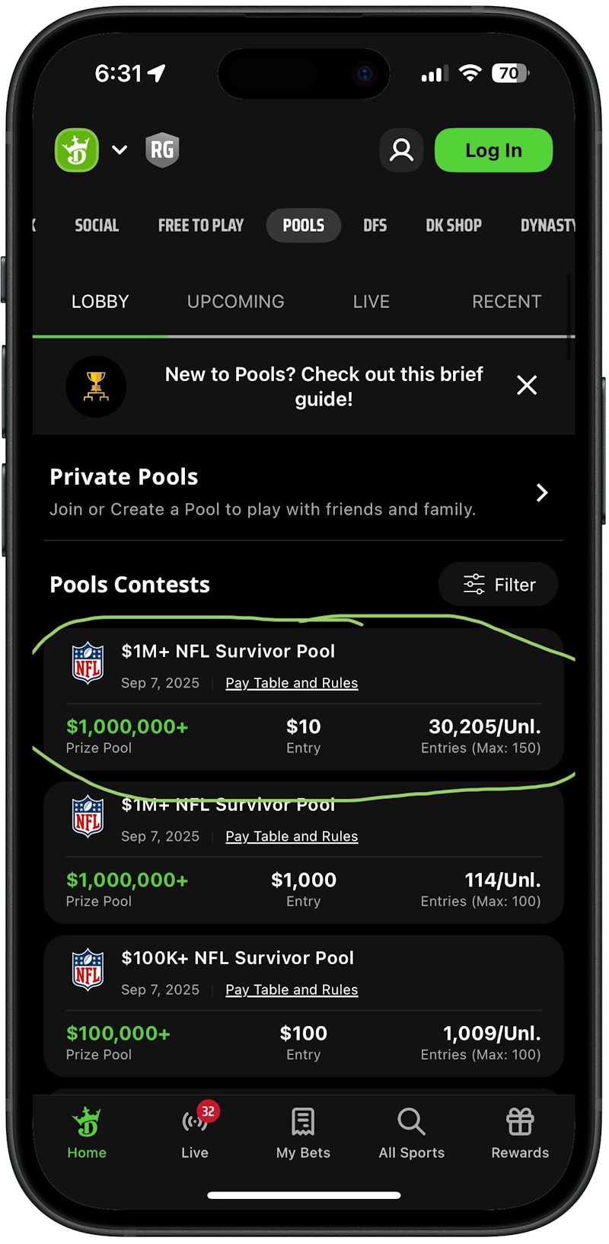Open the $1,000 entry Survivor Pool card
This screenshot has height=1244, width=609.
303,869
